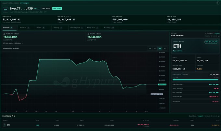
Task: Click the LONG $25,105,000 pill in Risk terminal
Action: pos(211,42)
